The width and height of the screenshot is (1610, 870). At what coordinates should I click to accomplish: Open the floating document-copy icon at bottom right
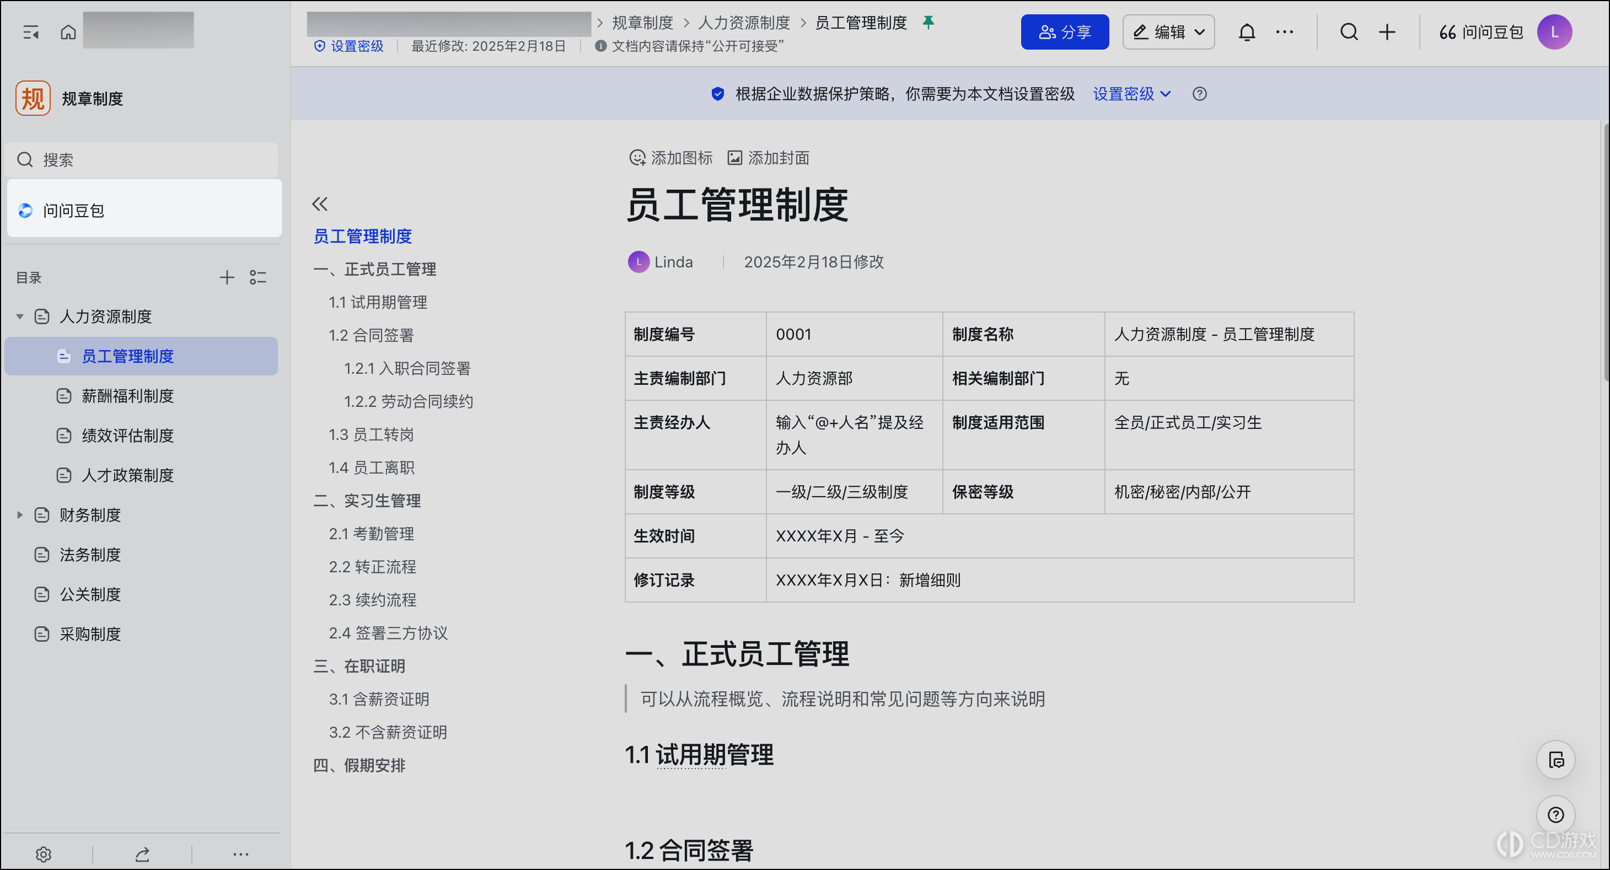coord(1555,760)
